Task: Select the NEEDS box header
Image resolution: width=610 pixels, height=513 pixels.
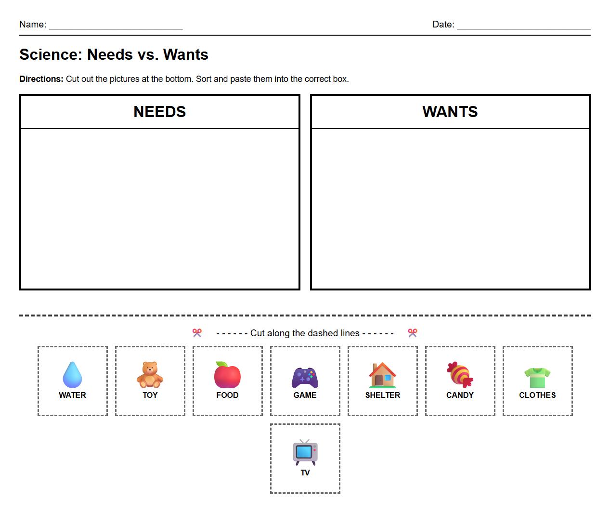Action: tap(159, 112)
